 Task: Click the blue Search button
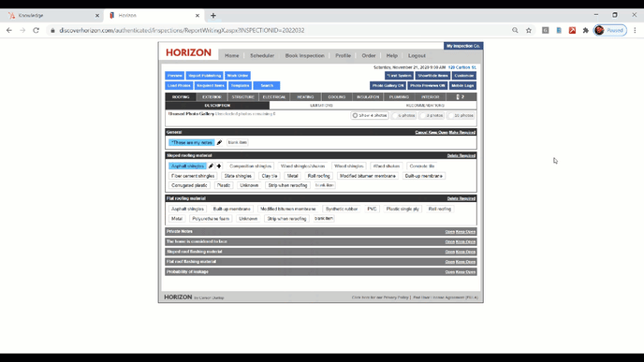point(267,85)
